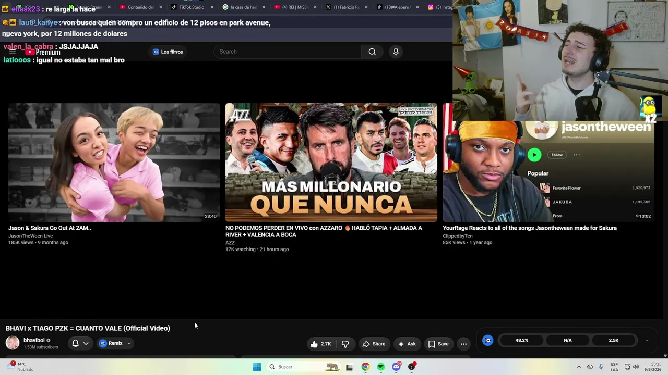Click the tray microphone icon
Viewport: 668px width, 375px height.
click(601, 367)
